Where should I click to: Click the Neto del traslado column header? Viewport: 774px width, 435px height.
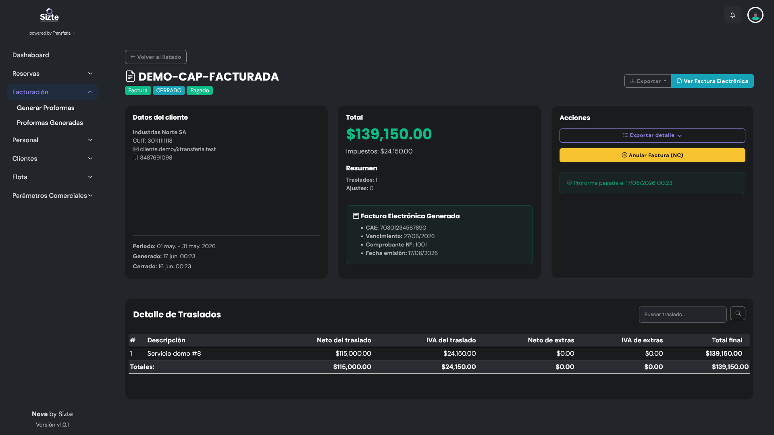tap(344, 340)
